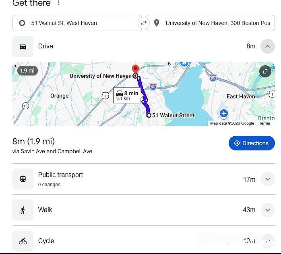This screenshot has width=281, height=254.
Task: Select the Public transport 17m row
Action: pos(144,179)
